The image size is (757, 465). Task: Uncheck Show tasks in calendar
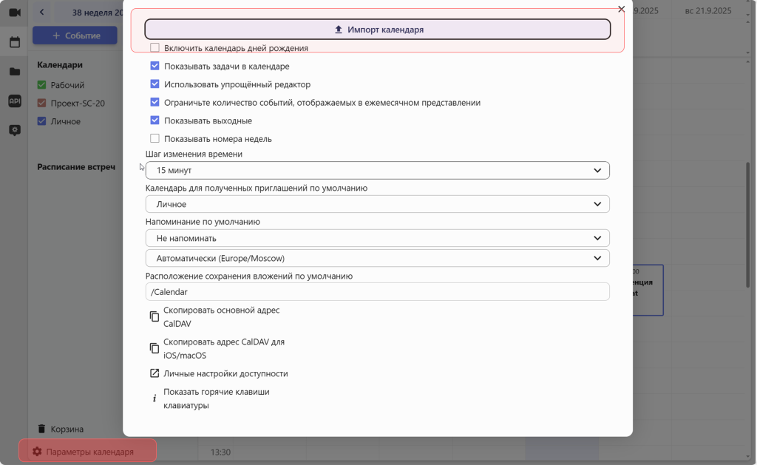pos(155,66)
